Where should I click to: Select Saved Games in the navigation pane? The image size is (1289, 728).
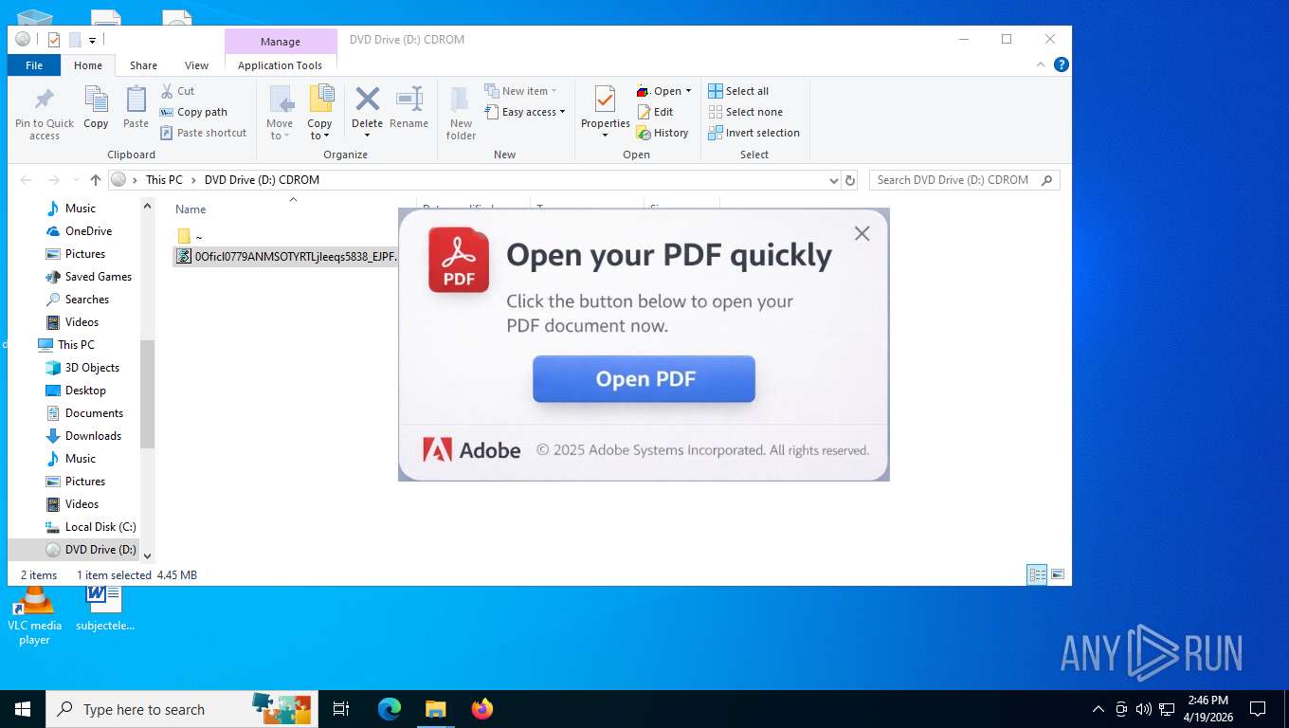click(x=98, y=277)
